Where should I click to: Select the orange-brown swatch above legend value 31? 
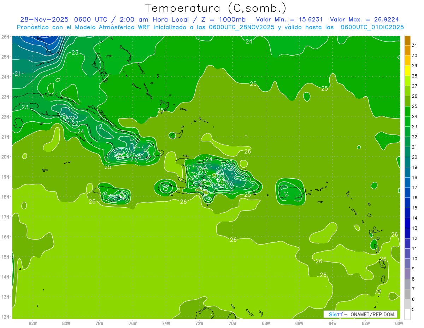[407, 41]
